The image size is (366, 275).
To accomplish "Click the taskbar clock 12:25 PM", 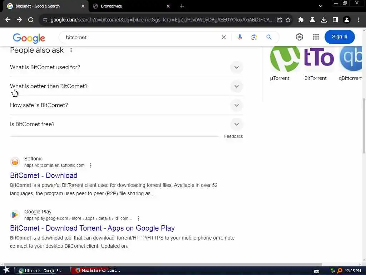I will click(x=353, y=271).
